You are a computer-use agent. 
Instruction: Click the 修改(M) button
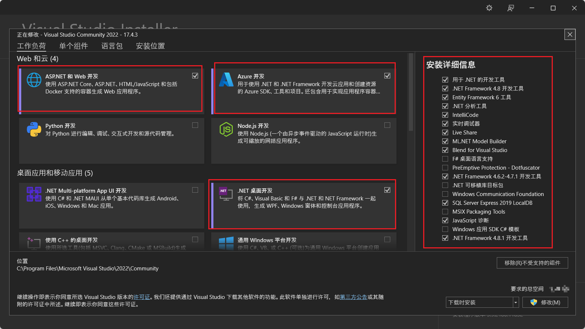(545, 302)
